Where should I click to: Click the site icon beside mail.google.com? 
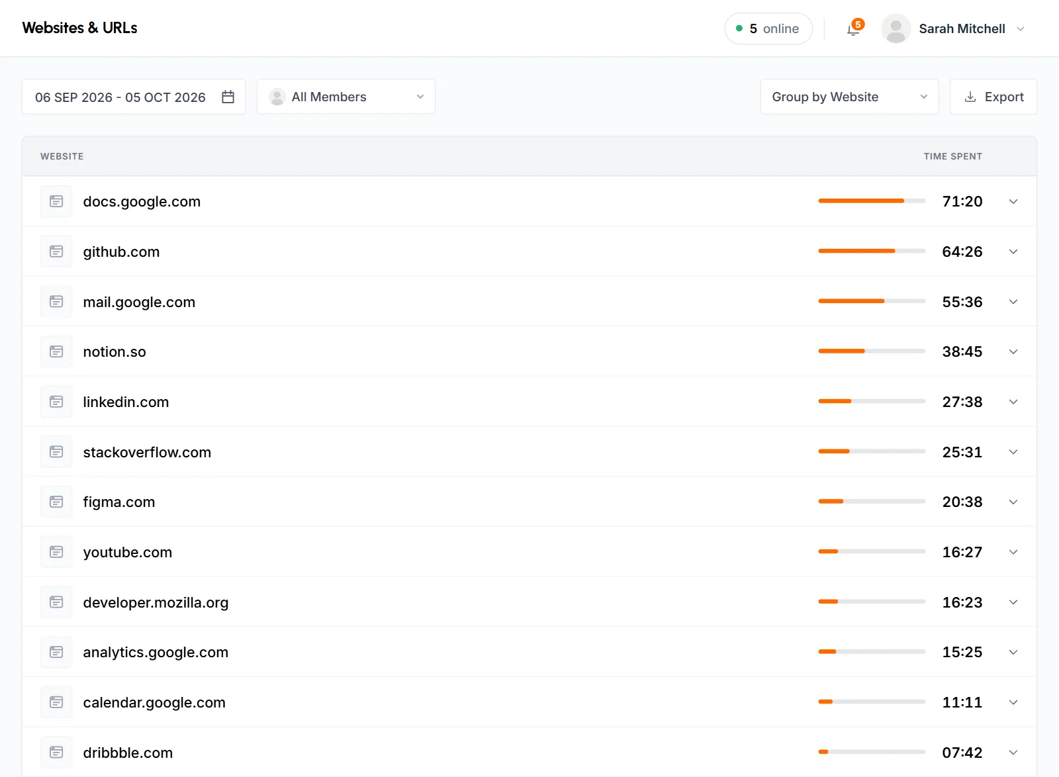(56, 302)
